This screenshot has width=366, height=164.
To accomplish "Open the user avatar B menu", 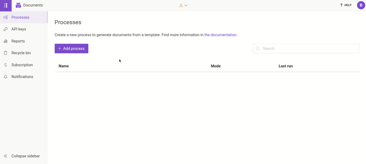I will click(361, 5).
